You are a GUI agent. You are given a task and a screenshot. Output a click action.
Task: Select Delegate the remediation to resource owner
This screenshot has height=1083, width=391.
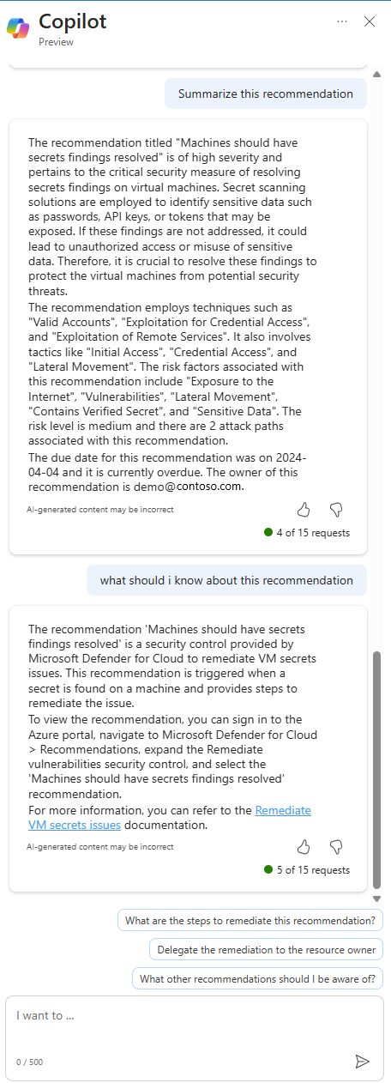[x=266, y=950]
